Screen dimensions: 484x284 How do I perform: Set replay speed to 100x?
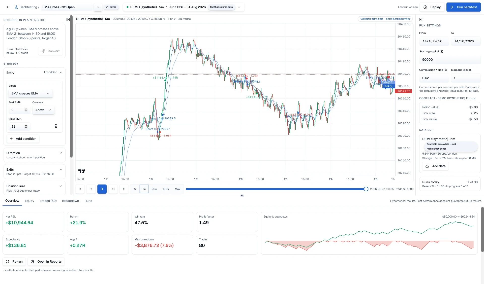click(x=166, y=189)
